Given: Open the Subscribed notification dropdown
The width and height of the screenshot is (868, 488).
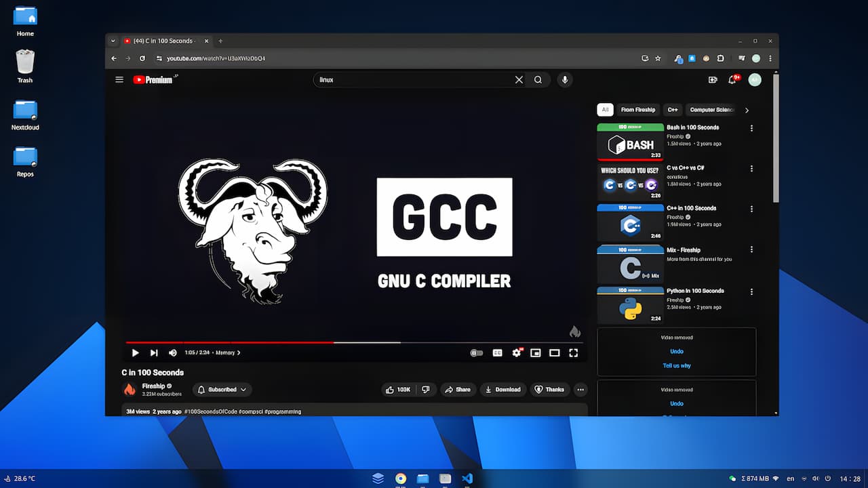Looking at the screenshot, I should (222, 390).
